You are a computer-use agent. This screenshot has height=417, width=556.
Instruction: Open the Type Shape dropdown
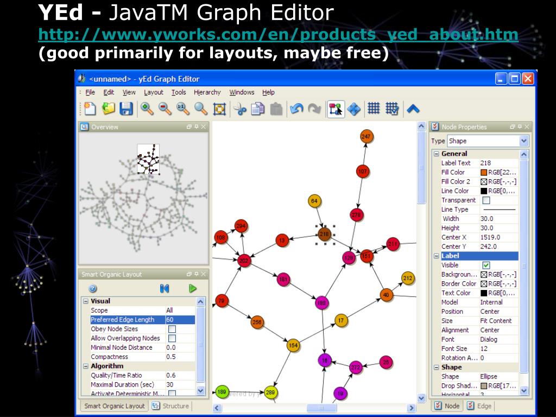click(524, 141)
